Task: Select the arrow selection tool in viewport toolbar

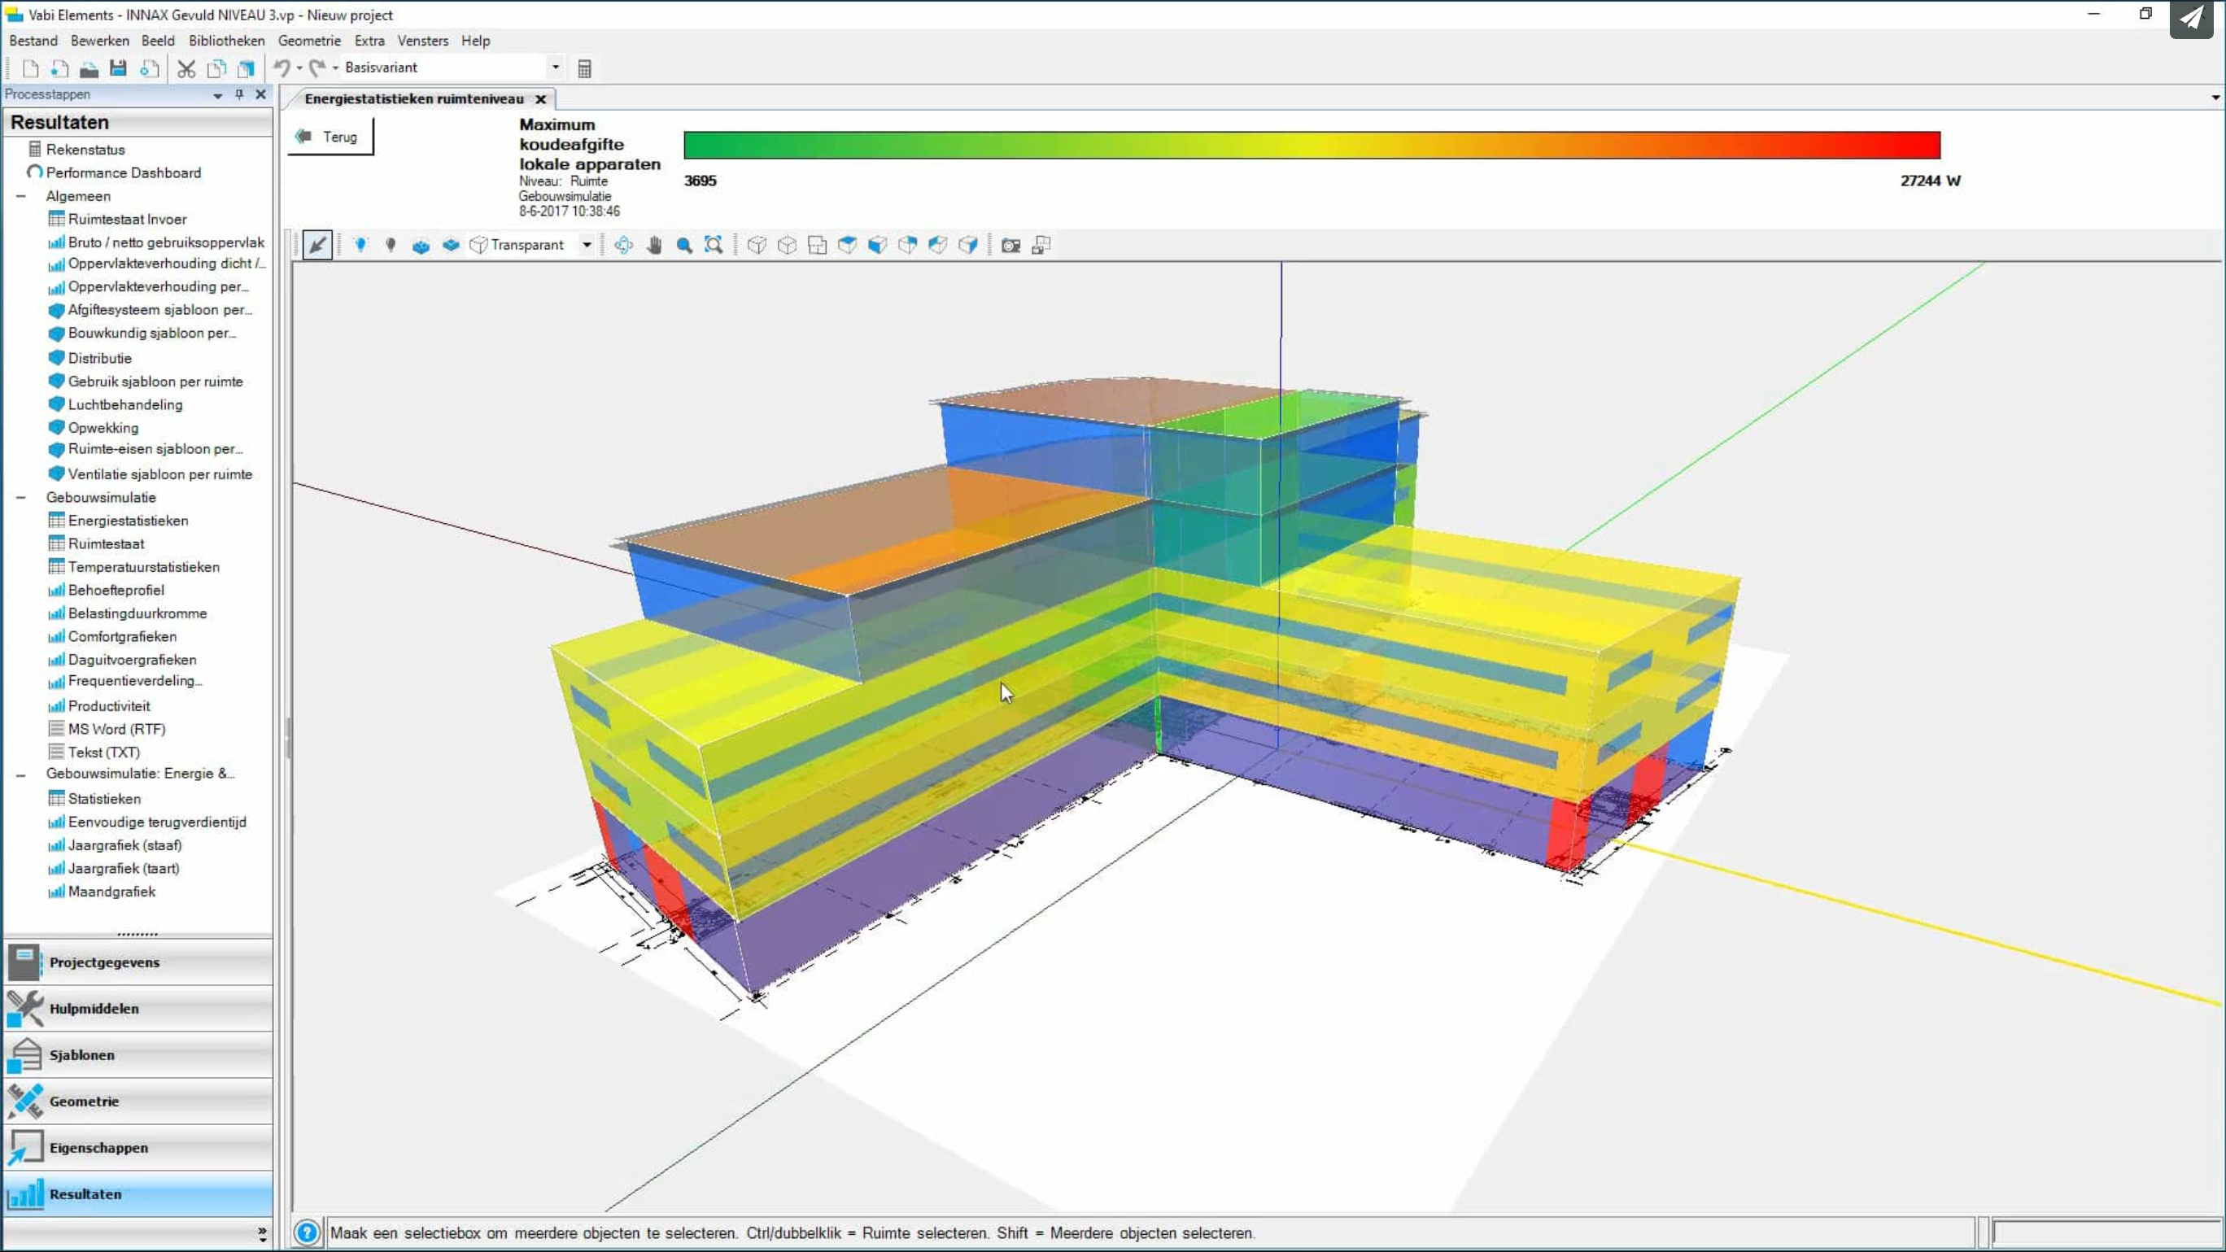Action: 317,246
